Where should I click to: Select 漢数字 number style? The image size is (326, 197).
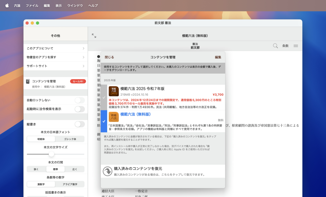[41, 184]
